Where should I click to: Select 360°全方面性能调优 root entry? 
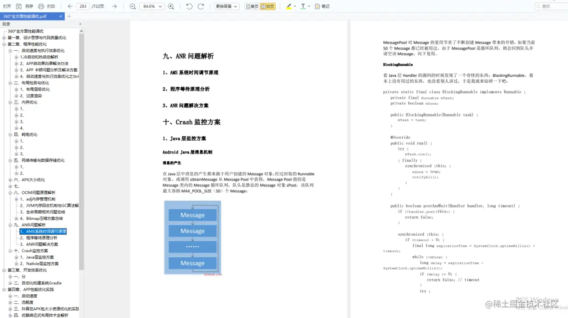(x=26, y=32)
